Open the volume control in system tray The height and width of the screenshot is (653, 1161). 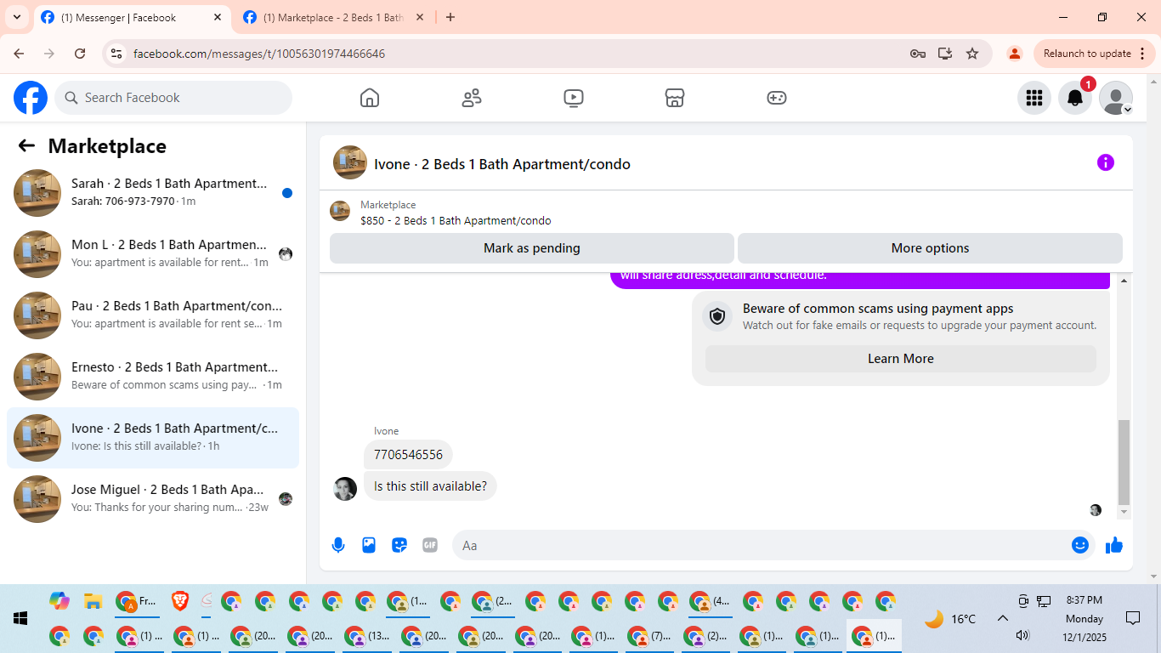pyautogui.click(x=1022, y=635)
